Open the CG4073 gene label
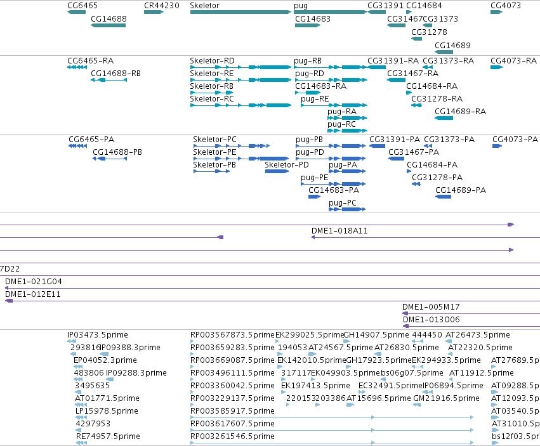This screenshot has height=446, width=540. coord(506,6)
